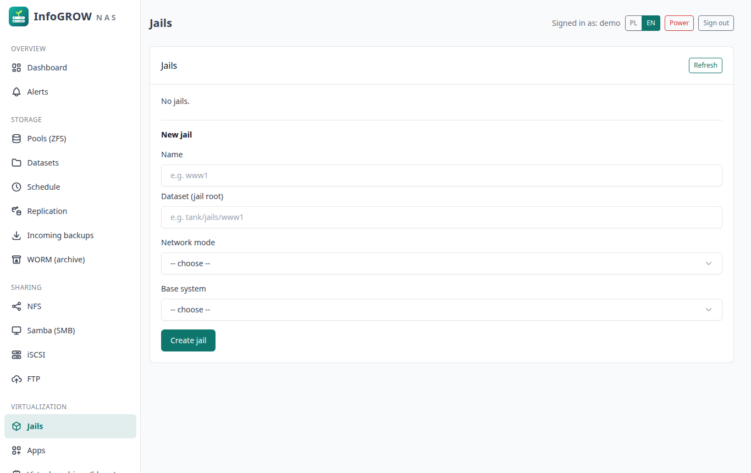Viewport: 751px width, 473px height.
Task: Click the Alerts bell icon
Action: point(16,92)
